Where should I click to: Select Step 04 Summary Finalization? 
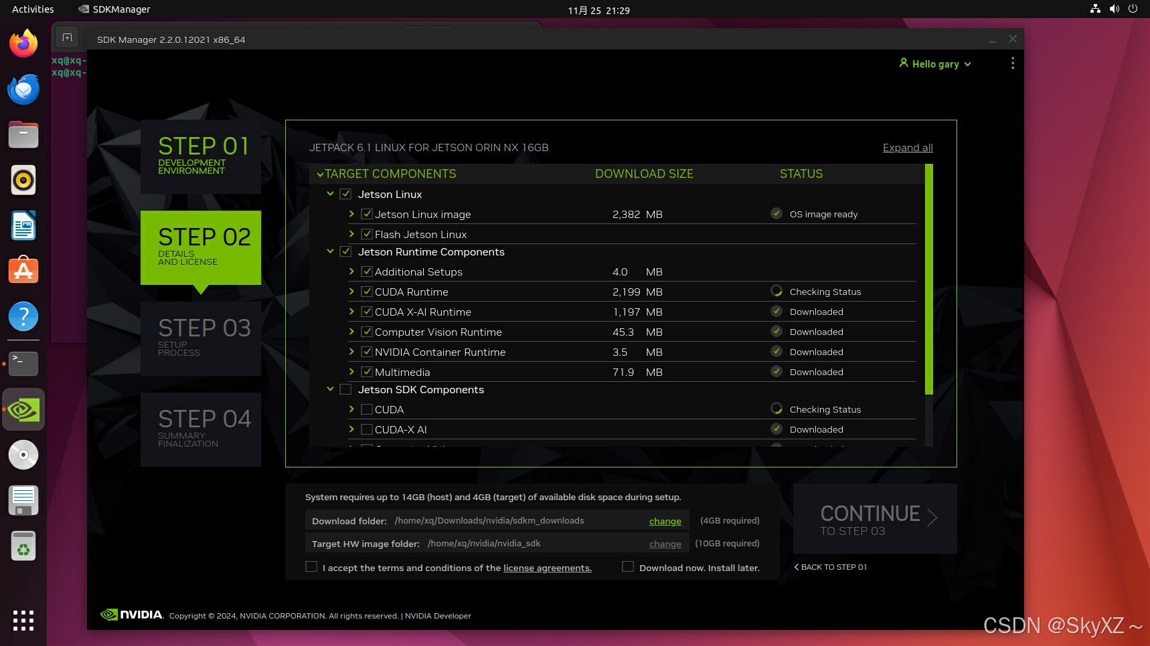click(201, 429)
